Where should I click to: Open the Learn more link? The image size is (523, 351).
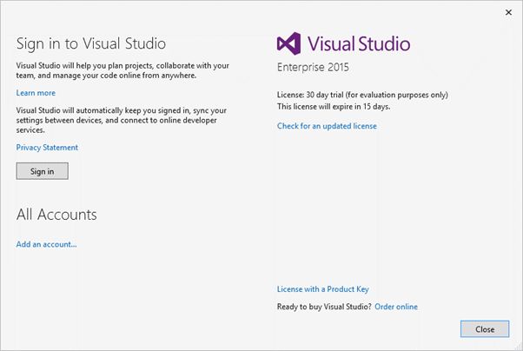(x=36, y=93)
